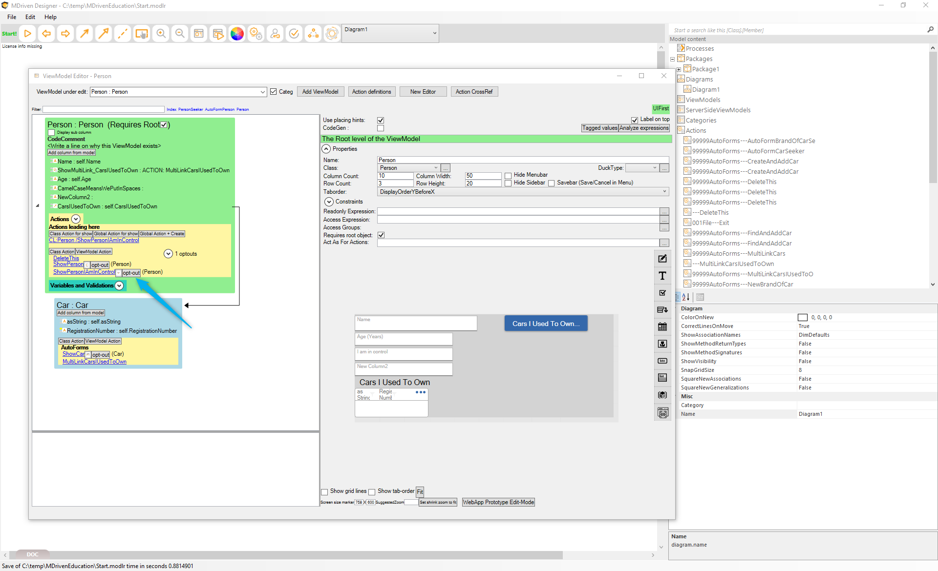Uncheck the Requires root object checkbox

(x=381, y=235)
